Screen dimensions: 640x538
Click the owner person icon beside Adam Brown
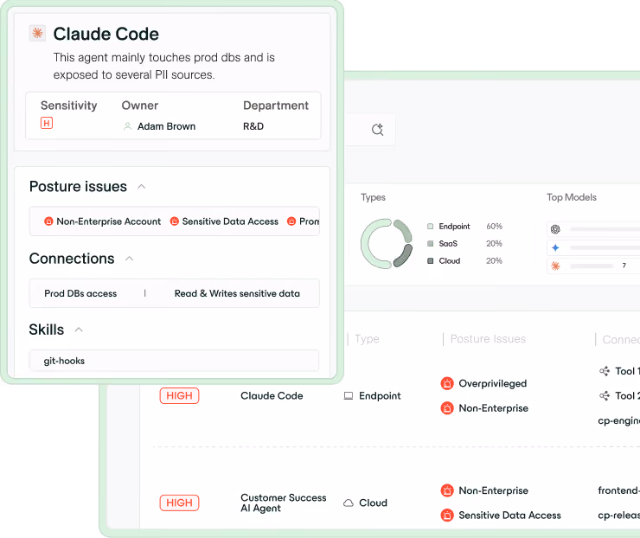pyautogui.click(x=127, y=126)
